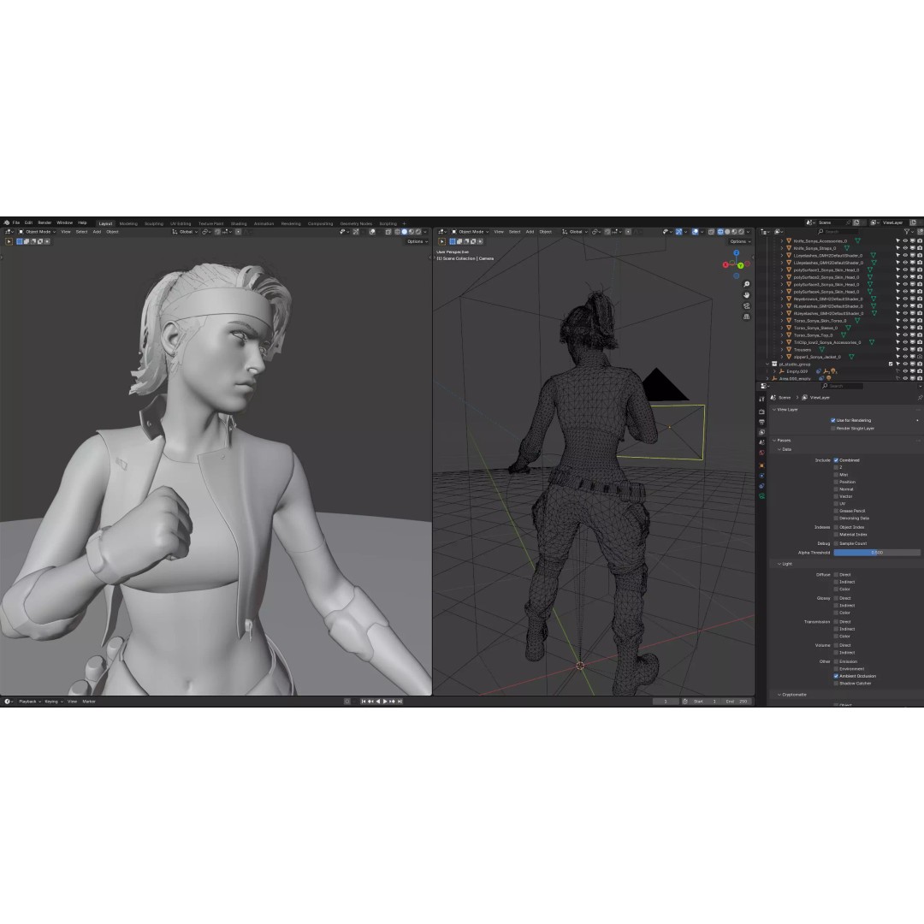Click the tweak select tool icon in left viewport
Viewport: 924px width, 924px height.
9,241
